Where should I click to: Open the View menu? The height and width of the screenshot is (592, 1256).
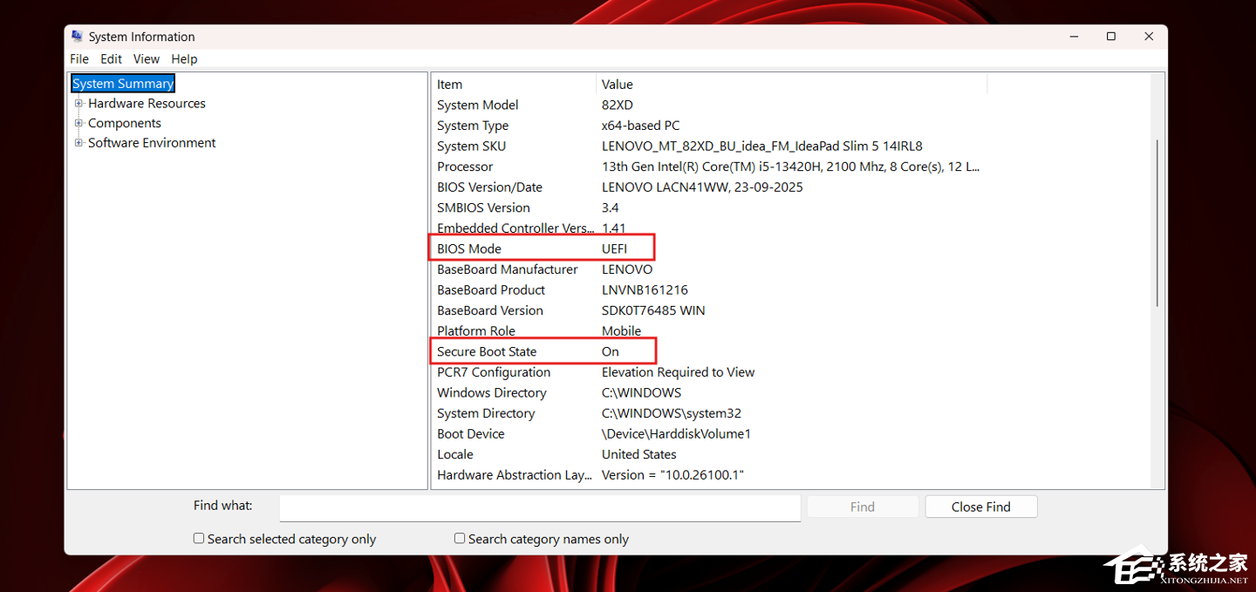pyautogui.click(x=147, y=59)
